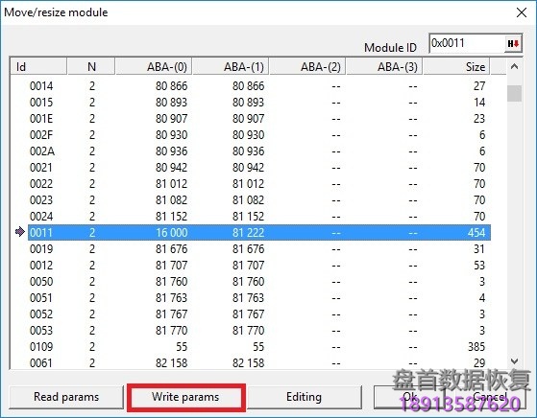The image size is (537, 418).
Task: Click ABA-(1) value 80 942
Action: click(x=248, y=168)
